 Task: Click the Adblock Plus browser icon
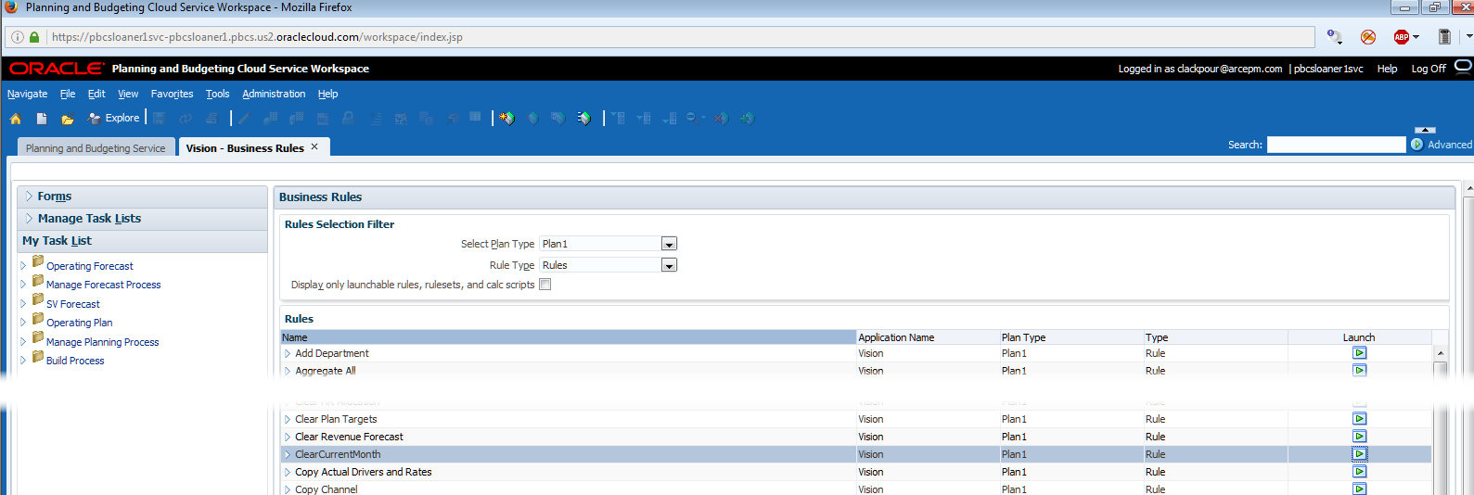(x=1402, y=37)
